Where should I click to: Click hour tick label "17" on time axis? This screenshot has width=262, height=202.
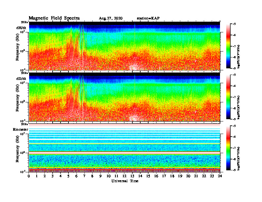pos(164,176)
